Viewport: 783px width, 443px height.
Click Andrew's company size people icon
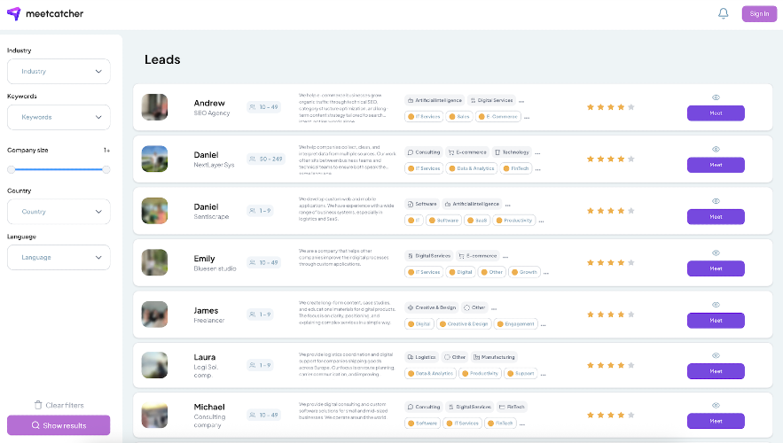click(253, 106)
